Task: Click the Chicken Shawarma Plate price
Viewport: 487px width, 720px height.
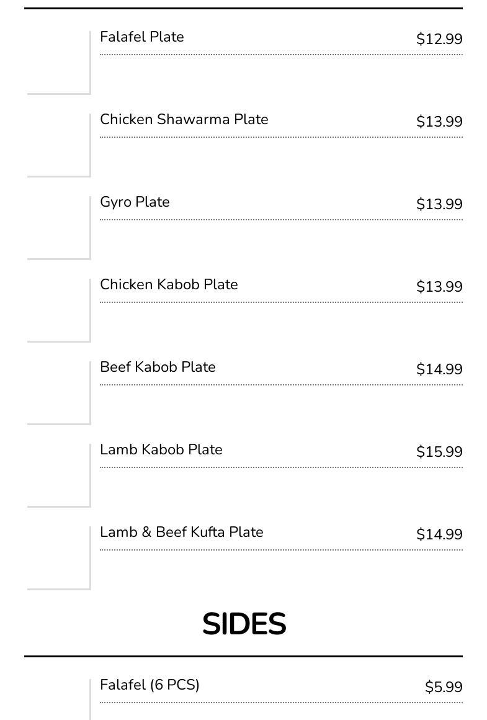Action: tap(439, 122)
